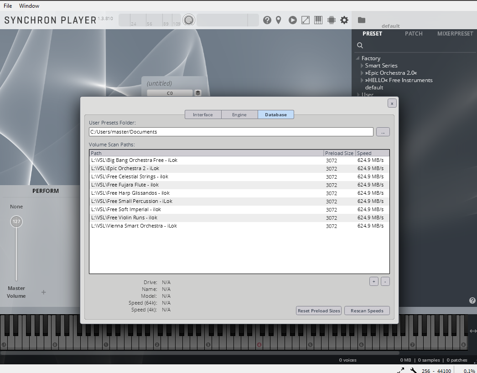Select Free Violin Runs - ilok path row
Screen dimensions: 477x373
(x=239, y=218)
